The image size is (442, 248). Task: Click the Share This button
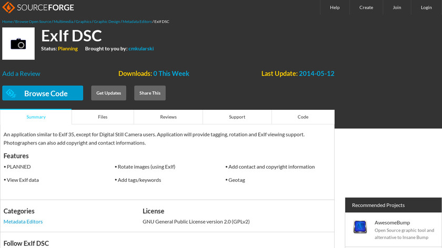[x=149, y=93]
